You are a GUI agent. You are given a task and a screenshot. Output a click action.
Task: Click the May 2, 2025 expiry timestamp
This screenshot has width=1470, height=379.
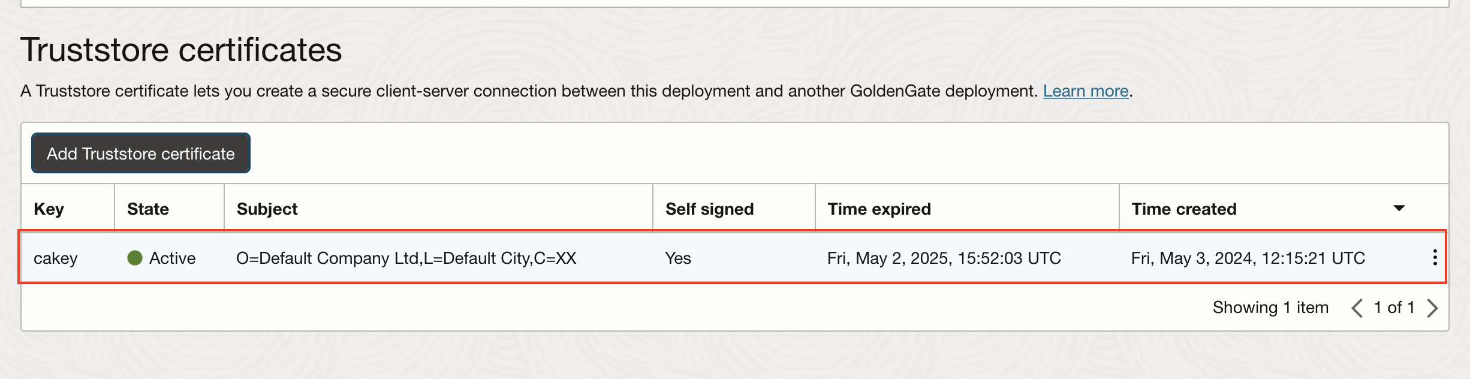[944, 258]
